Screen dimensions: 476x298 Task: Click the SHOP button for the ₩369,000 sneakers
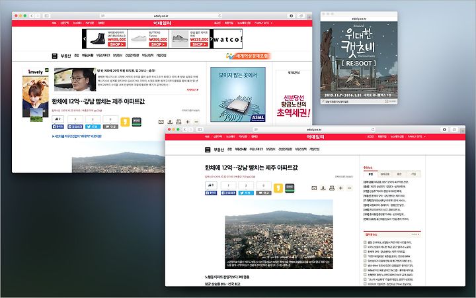(x=157, y=44)
